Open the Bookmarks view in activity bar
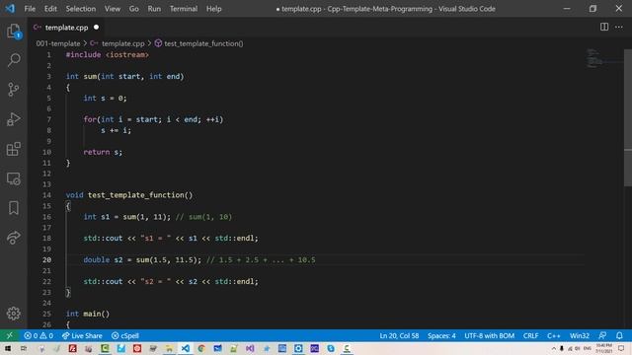632x355 pixels. click(x=13, y=208)
